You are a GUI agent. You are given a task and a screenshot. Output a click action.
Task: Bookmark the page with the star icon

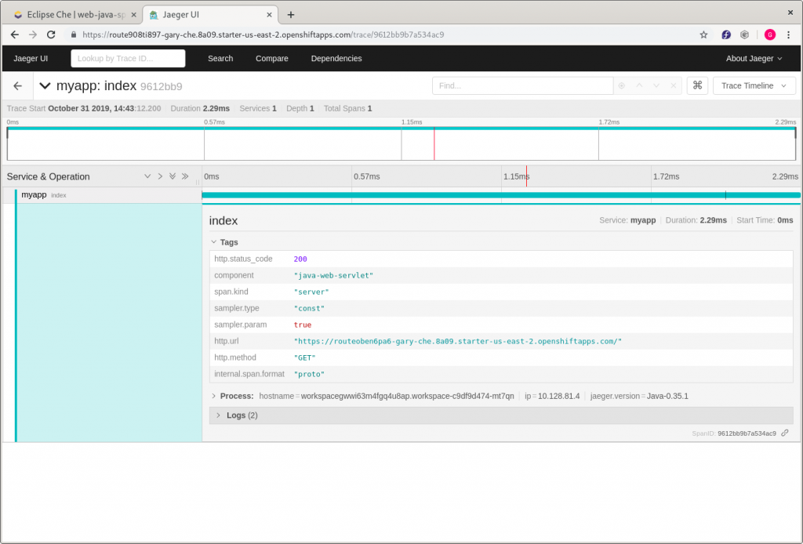coord(703,34)
